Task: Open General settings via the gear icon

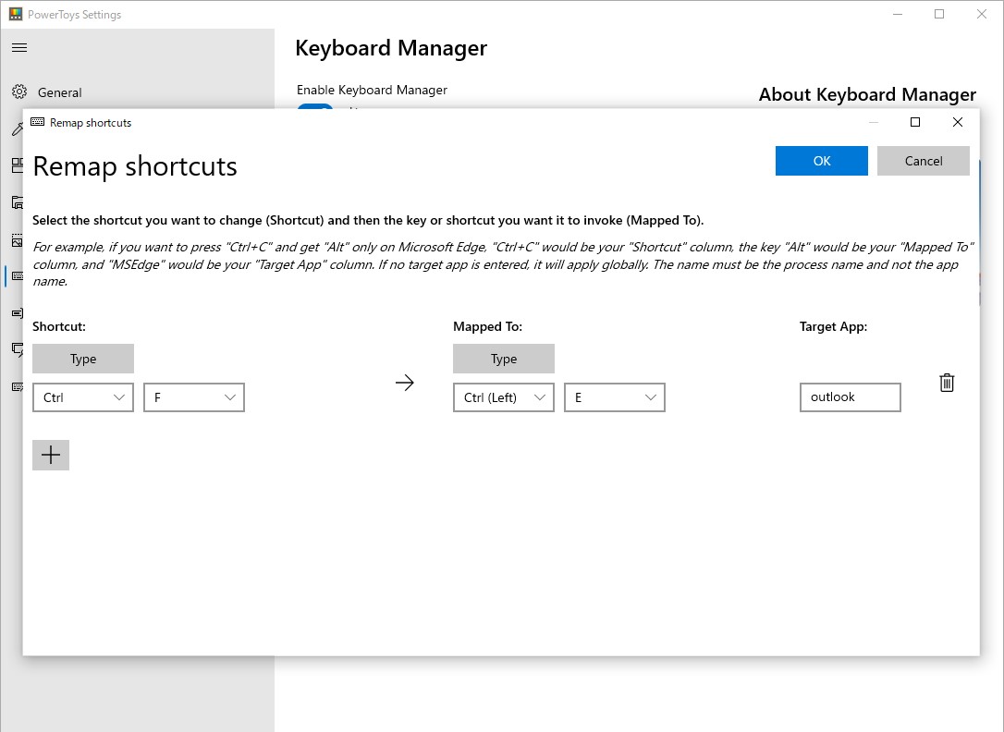Action: (19, 92)
